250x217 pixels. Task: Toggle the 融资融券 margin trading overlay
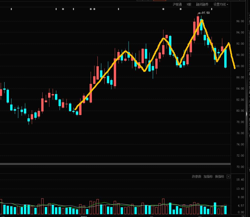(x=202, y=4)
